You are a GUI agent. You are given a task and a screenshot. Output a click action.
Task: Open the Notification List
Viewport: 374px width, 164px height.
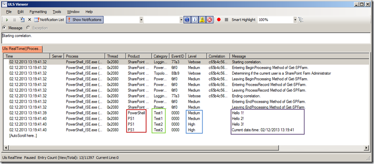[49, 20]
